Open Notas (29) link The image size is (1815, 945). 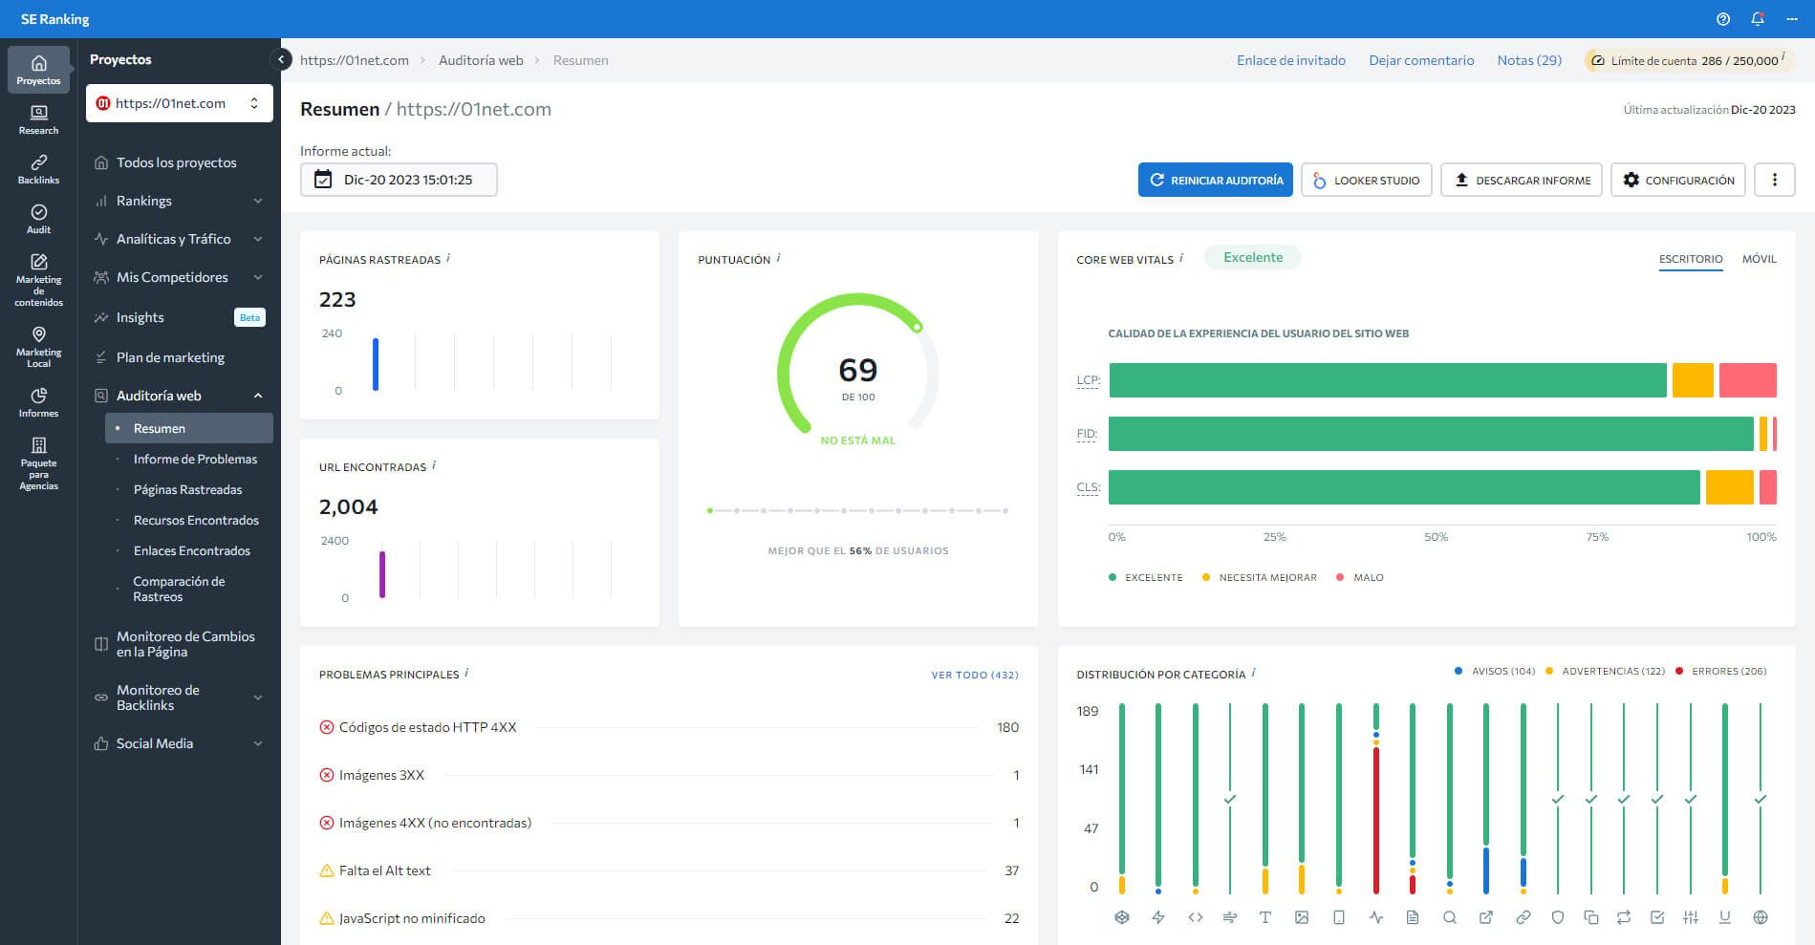1529,60
